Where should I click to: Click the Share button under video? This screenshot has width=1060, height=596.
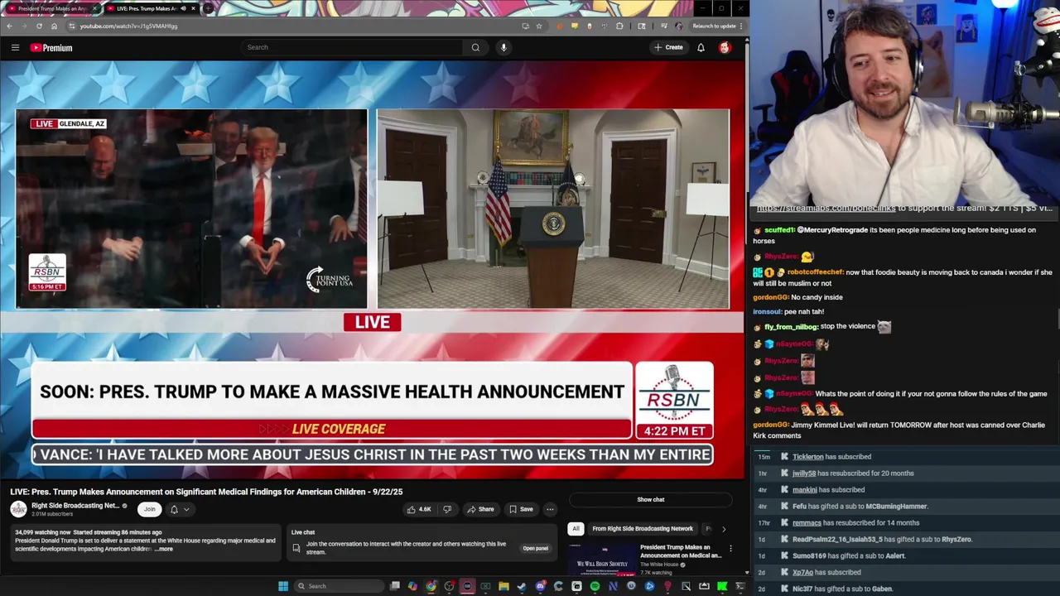click(480, 509)
